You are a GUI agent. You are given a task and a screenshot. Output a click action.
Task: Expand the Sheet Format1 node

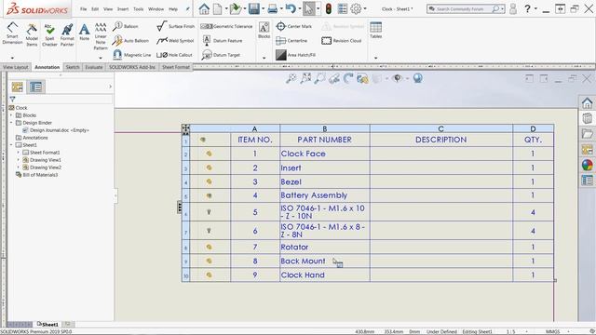19,153
